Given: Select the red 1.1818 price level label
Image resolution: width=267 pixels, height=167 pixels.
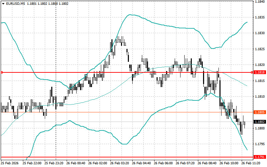Looking at the screenshot, I should [x=260, y=72].
